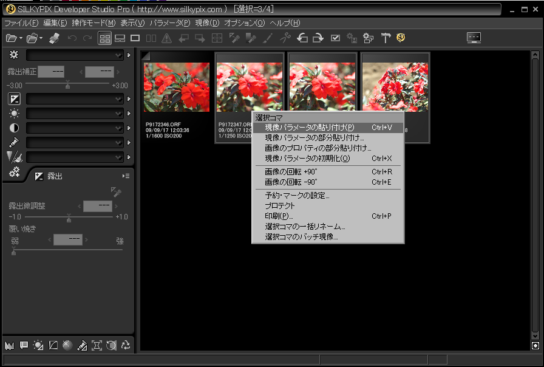Click 画像の回転 +90° option
Image resolution: width=544 pixels, height=367 pixels.
pos(291,172)
